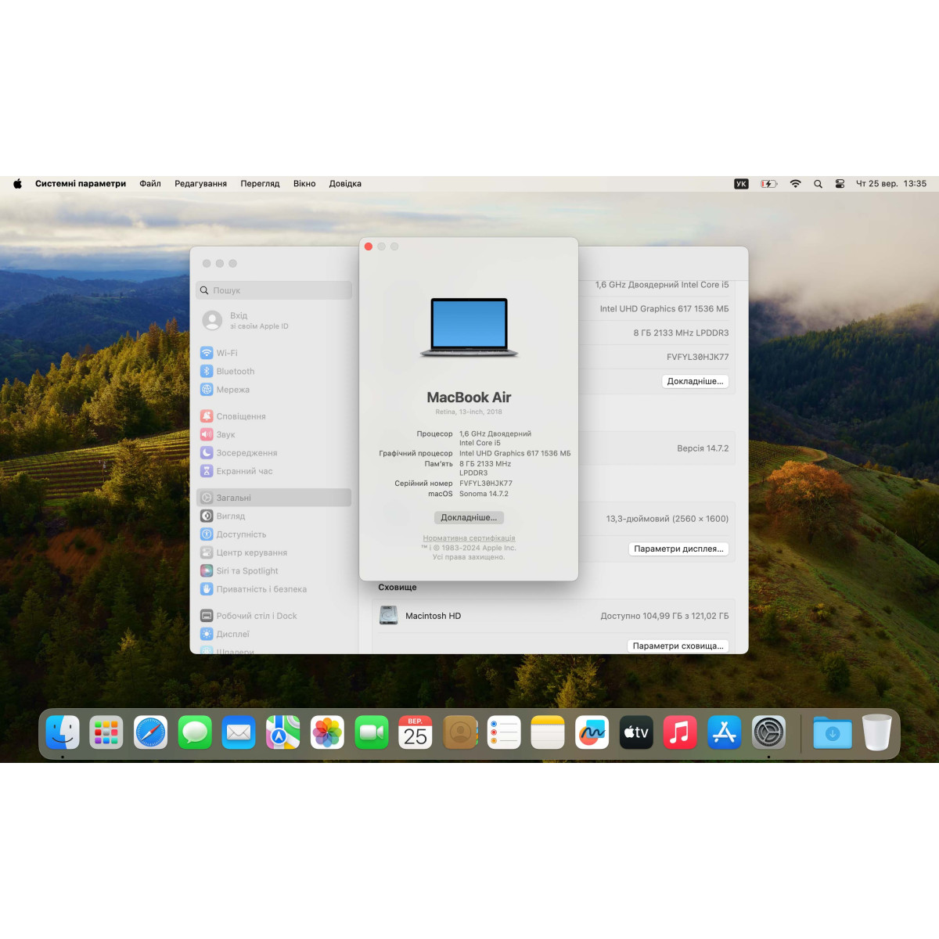Image resolution: width=939 pixels, height=939 pixels.
Task: Open the Вікно menu
Action: 304,184
